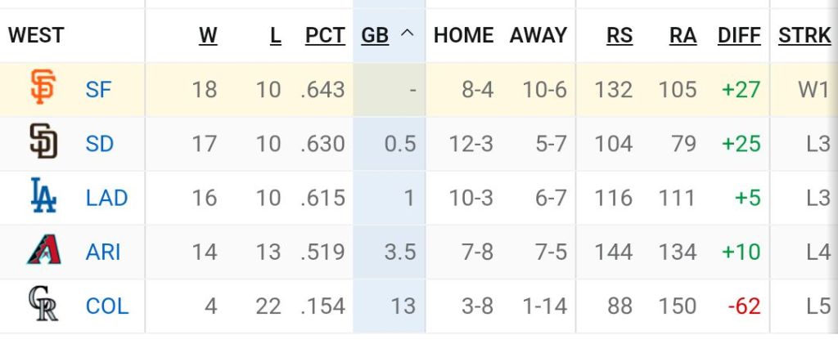This screenshot has height=344, width=838.
Task: Open the SF team link
Action: [98, 89]
